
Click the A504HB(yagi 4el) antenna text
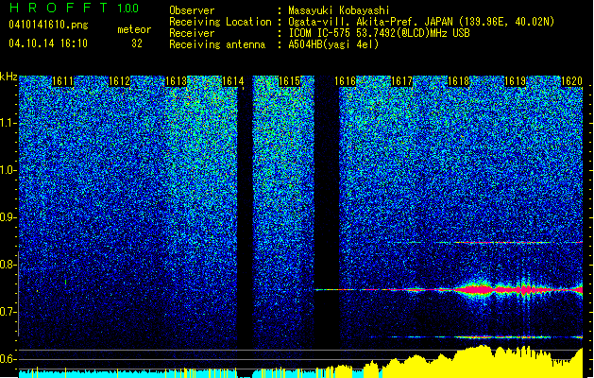click(333, 44)
